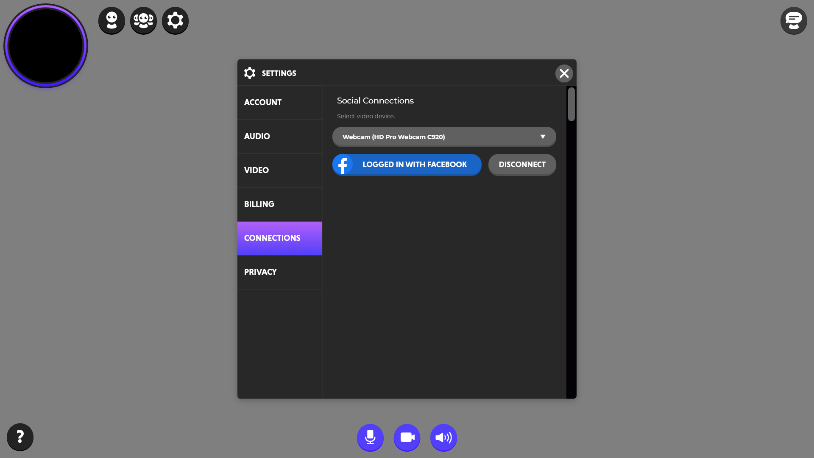Click the Facebook logo icon
Viewport: 814px width, 458px height.
pos(343,165)
